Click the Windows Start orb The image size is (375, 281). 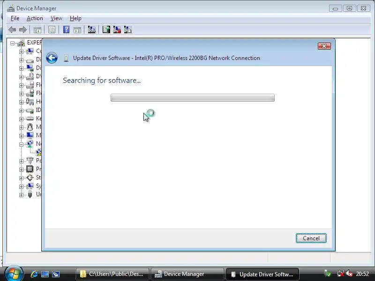coord(14,274)
